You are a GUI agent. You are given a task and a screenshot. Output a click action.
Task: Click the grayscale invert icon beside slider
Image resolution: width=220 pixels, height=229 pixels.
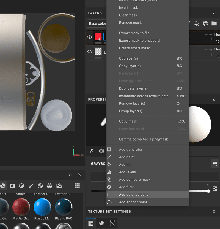tap(215, 189)
